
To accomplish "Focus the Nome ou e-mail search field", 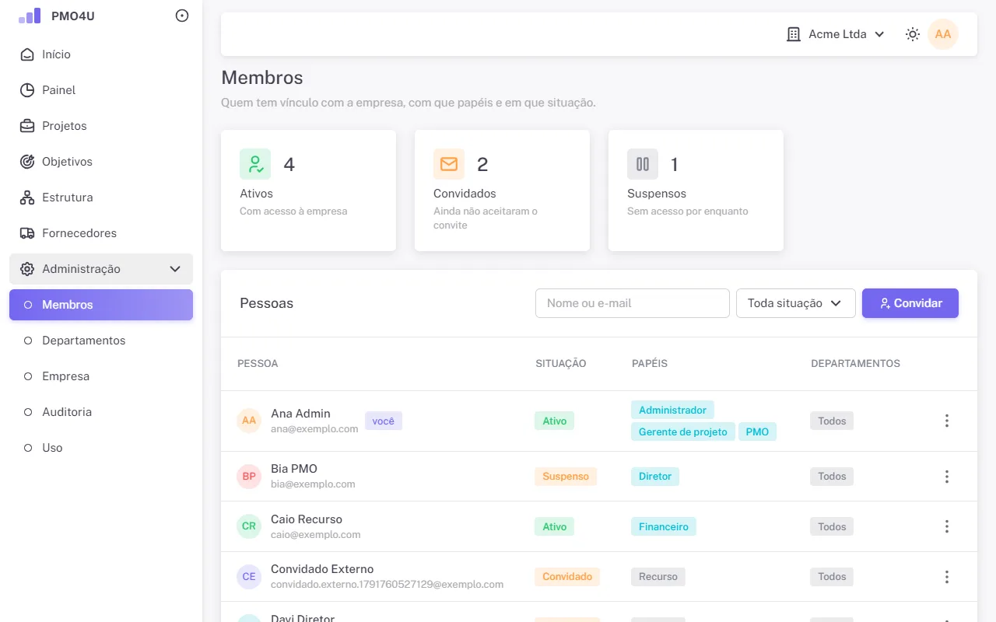I will pos(633,303).
